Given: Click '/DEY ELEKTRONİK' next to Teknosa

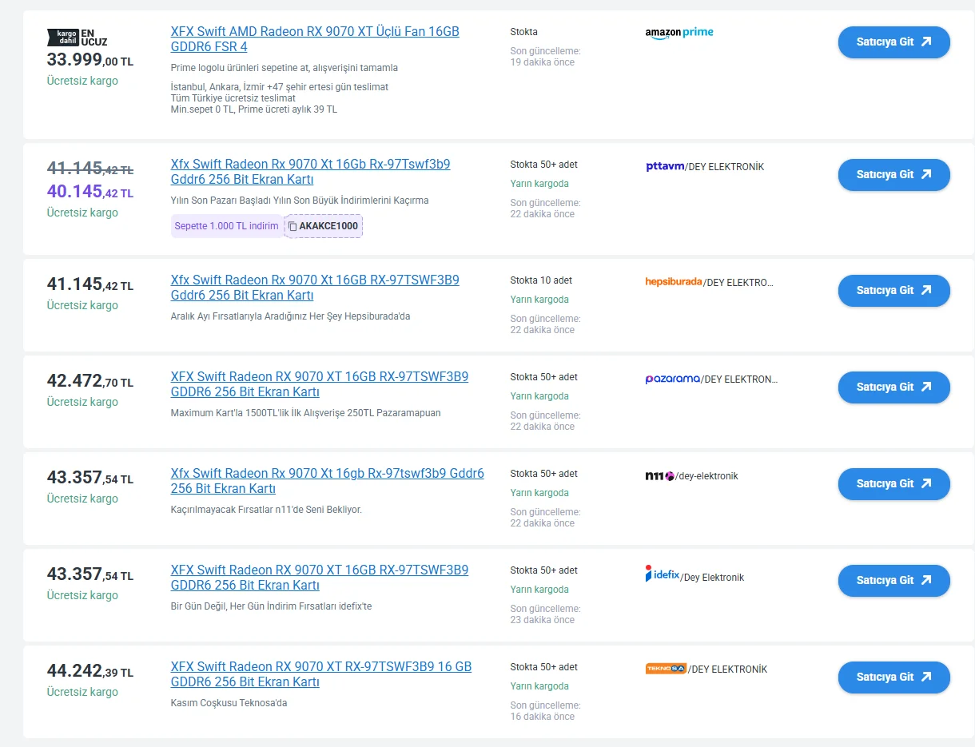Looking at the screenshot, I should [727, 670].
